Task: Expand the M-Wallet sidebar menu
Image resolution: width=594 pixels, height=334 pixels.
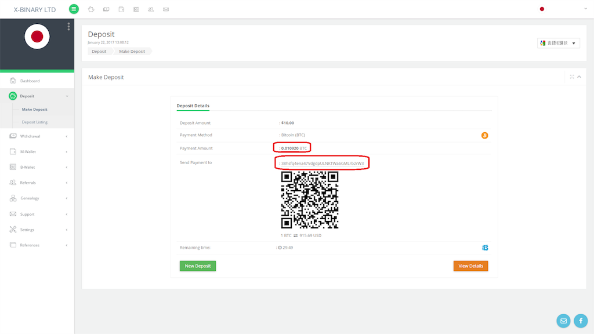Action: (37, 152)
